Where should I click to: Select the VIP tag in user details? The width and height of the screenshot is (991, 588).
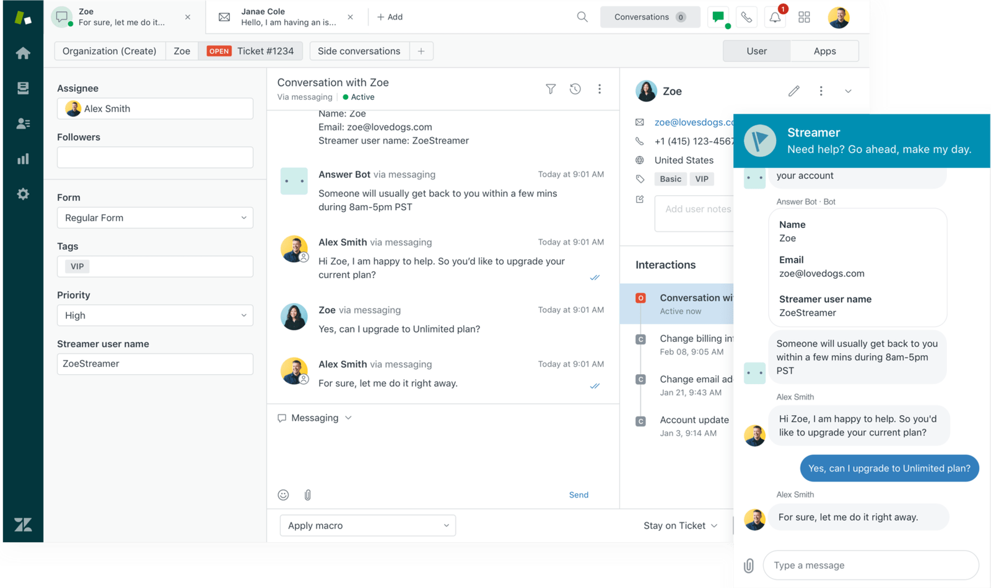pyautogui.click(x=702, y=178)
